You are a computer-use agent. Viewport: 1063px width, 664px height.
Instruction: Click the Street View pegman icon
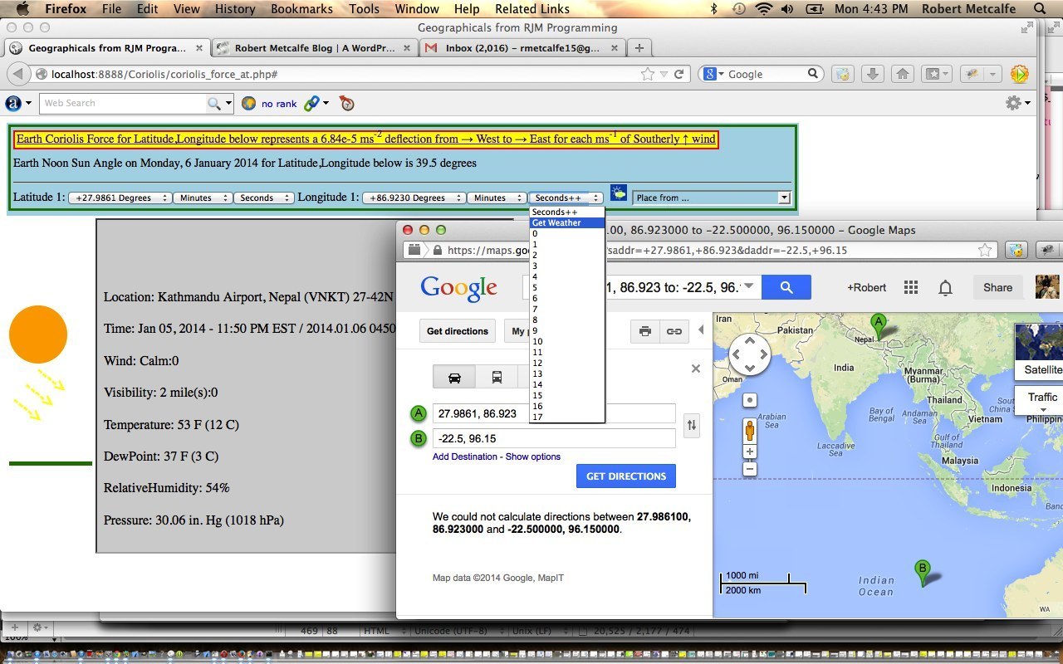coord(750,431)
